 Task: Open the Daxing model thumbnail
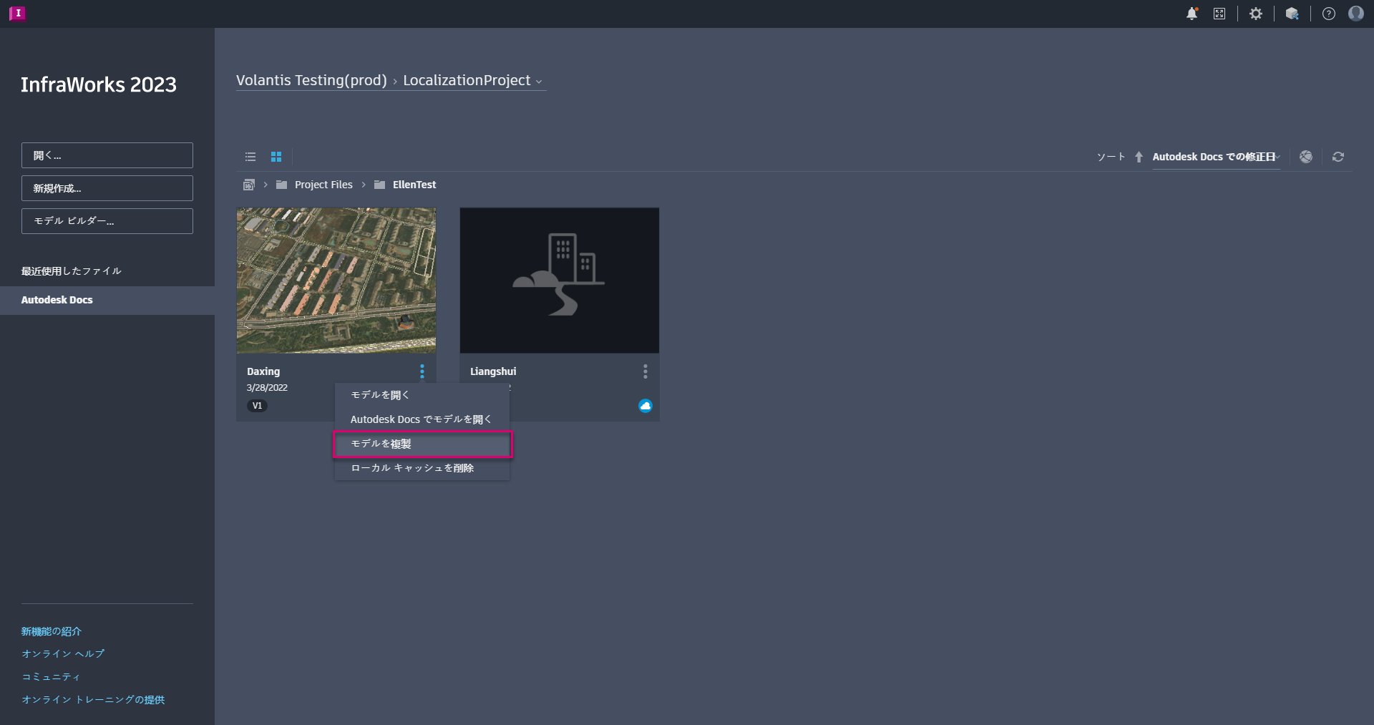(336, 281)
